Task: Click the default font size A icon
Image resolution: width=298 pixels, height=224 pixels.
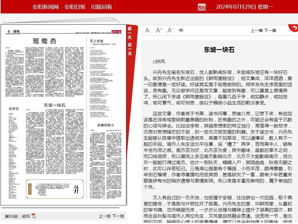Action: [147, 30]
